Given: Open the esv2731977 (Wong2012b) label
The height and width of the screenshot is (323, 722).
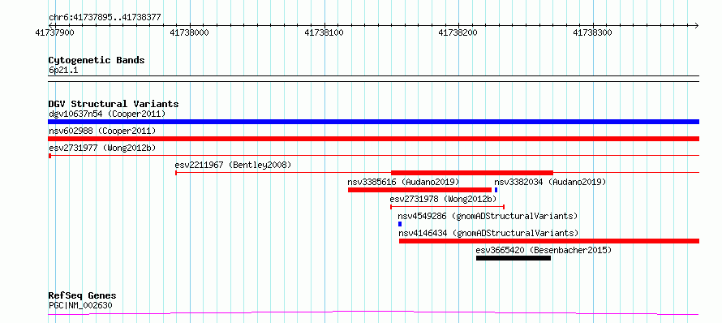Looking at the screenshot, I should pyautogui.click(x=102, y=148).
